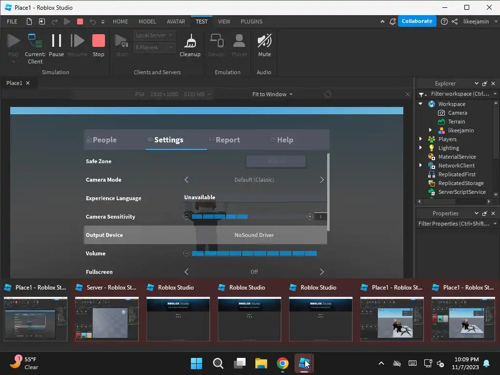This screenshot has width=500, height=375.
Task: Select ServerScriptService in Explorer
Action: [462, 191]
